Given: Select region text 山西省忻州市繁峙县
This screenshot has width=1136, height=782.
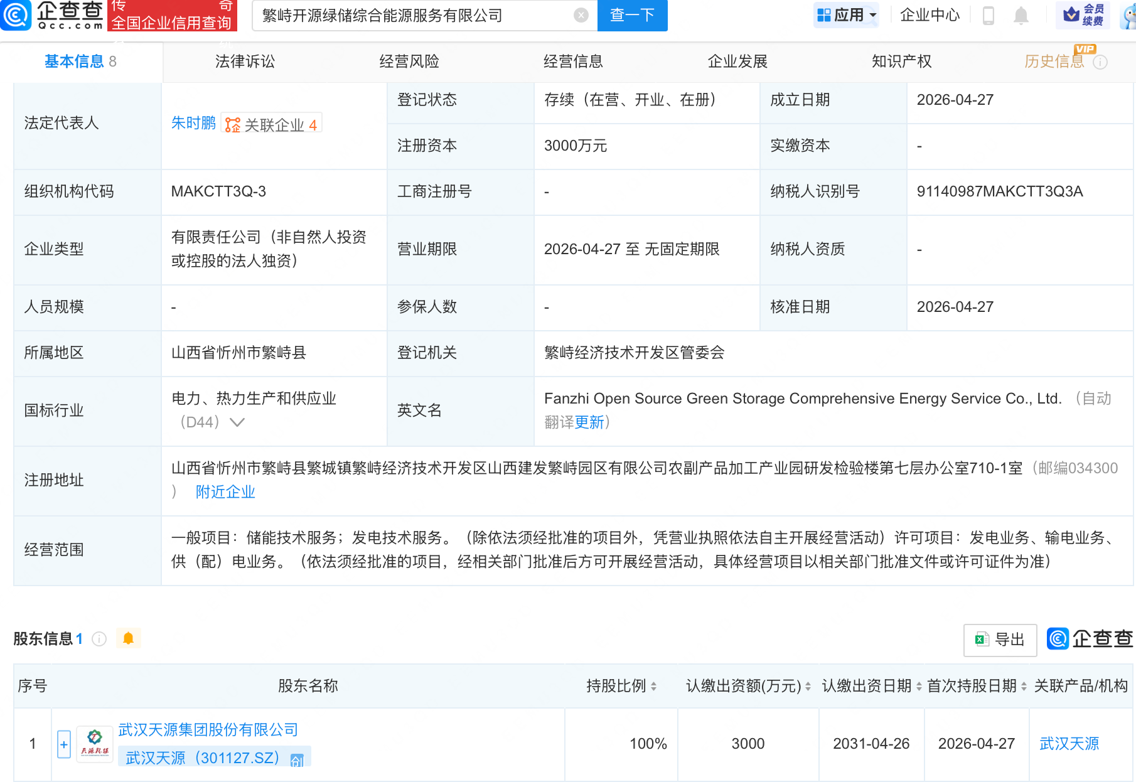Looking at the screenshot, I should pyautogui.click(x=238, y=353).
